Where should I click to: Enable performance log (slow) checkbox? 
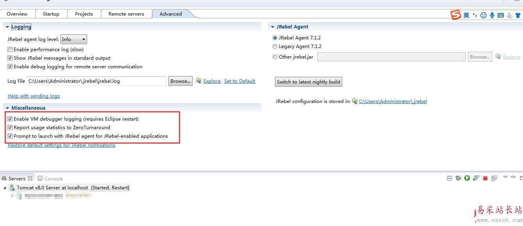point(10,50)
